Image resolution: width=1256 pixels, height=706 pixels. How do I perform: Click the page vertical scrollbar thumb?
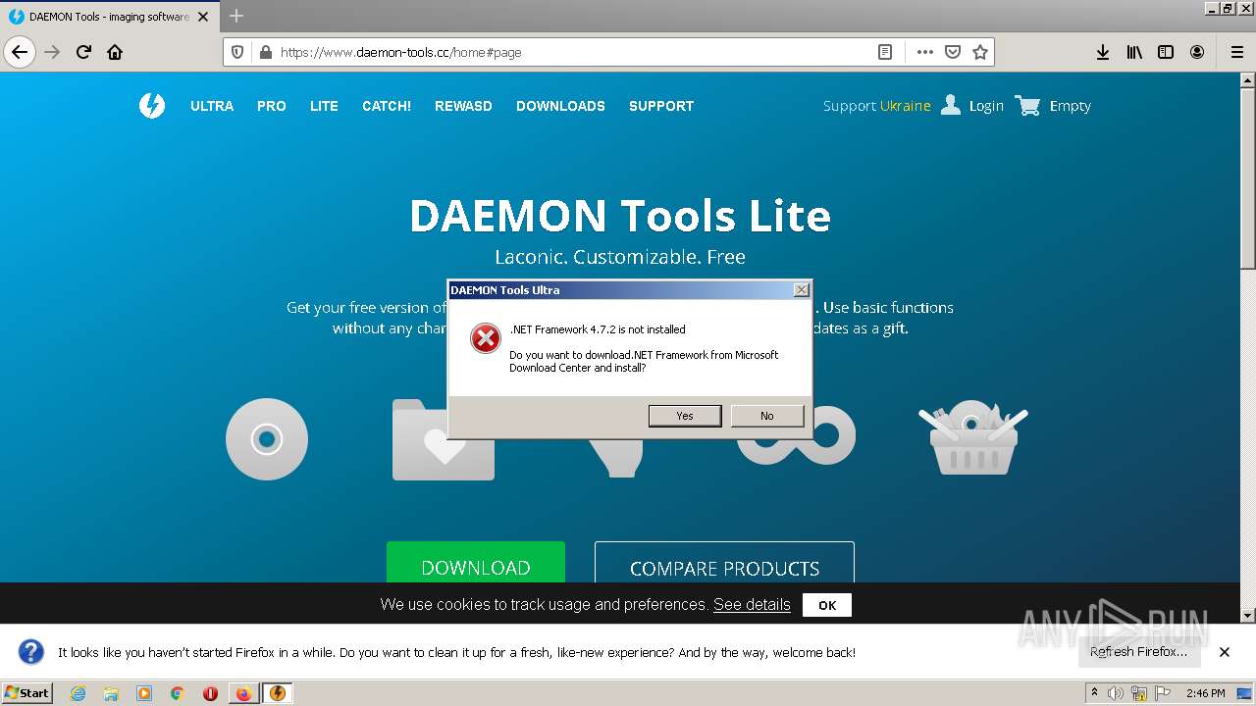(x=1248, y=177)
